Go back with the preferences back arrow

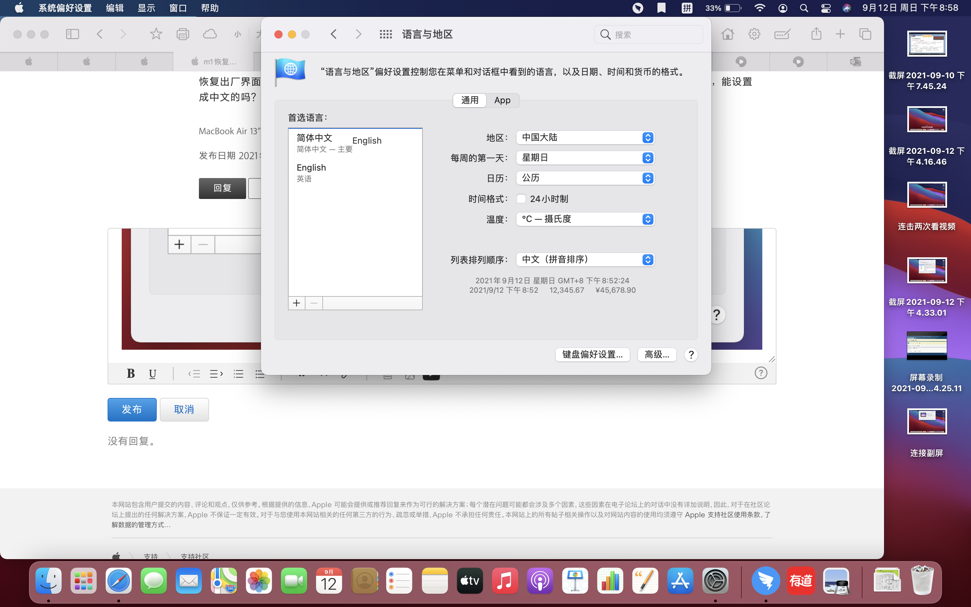click(334, 34)
